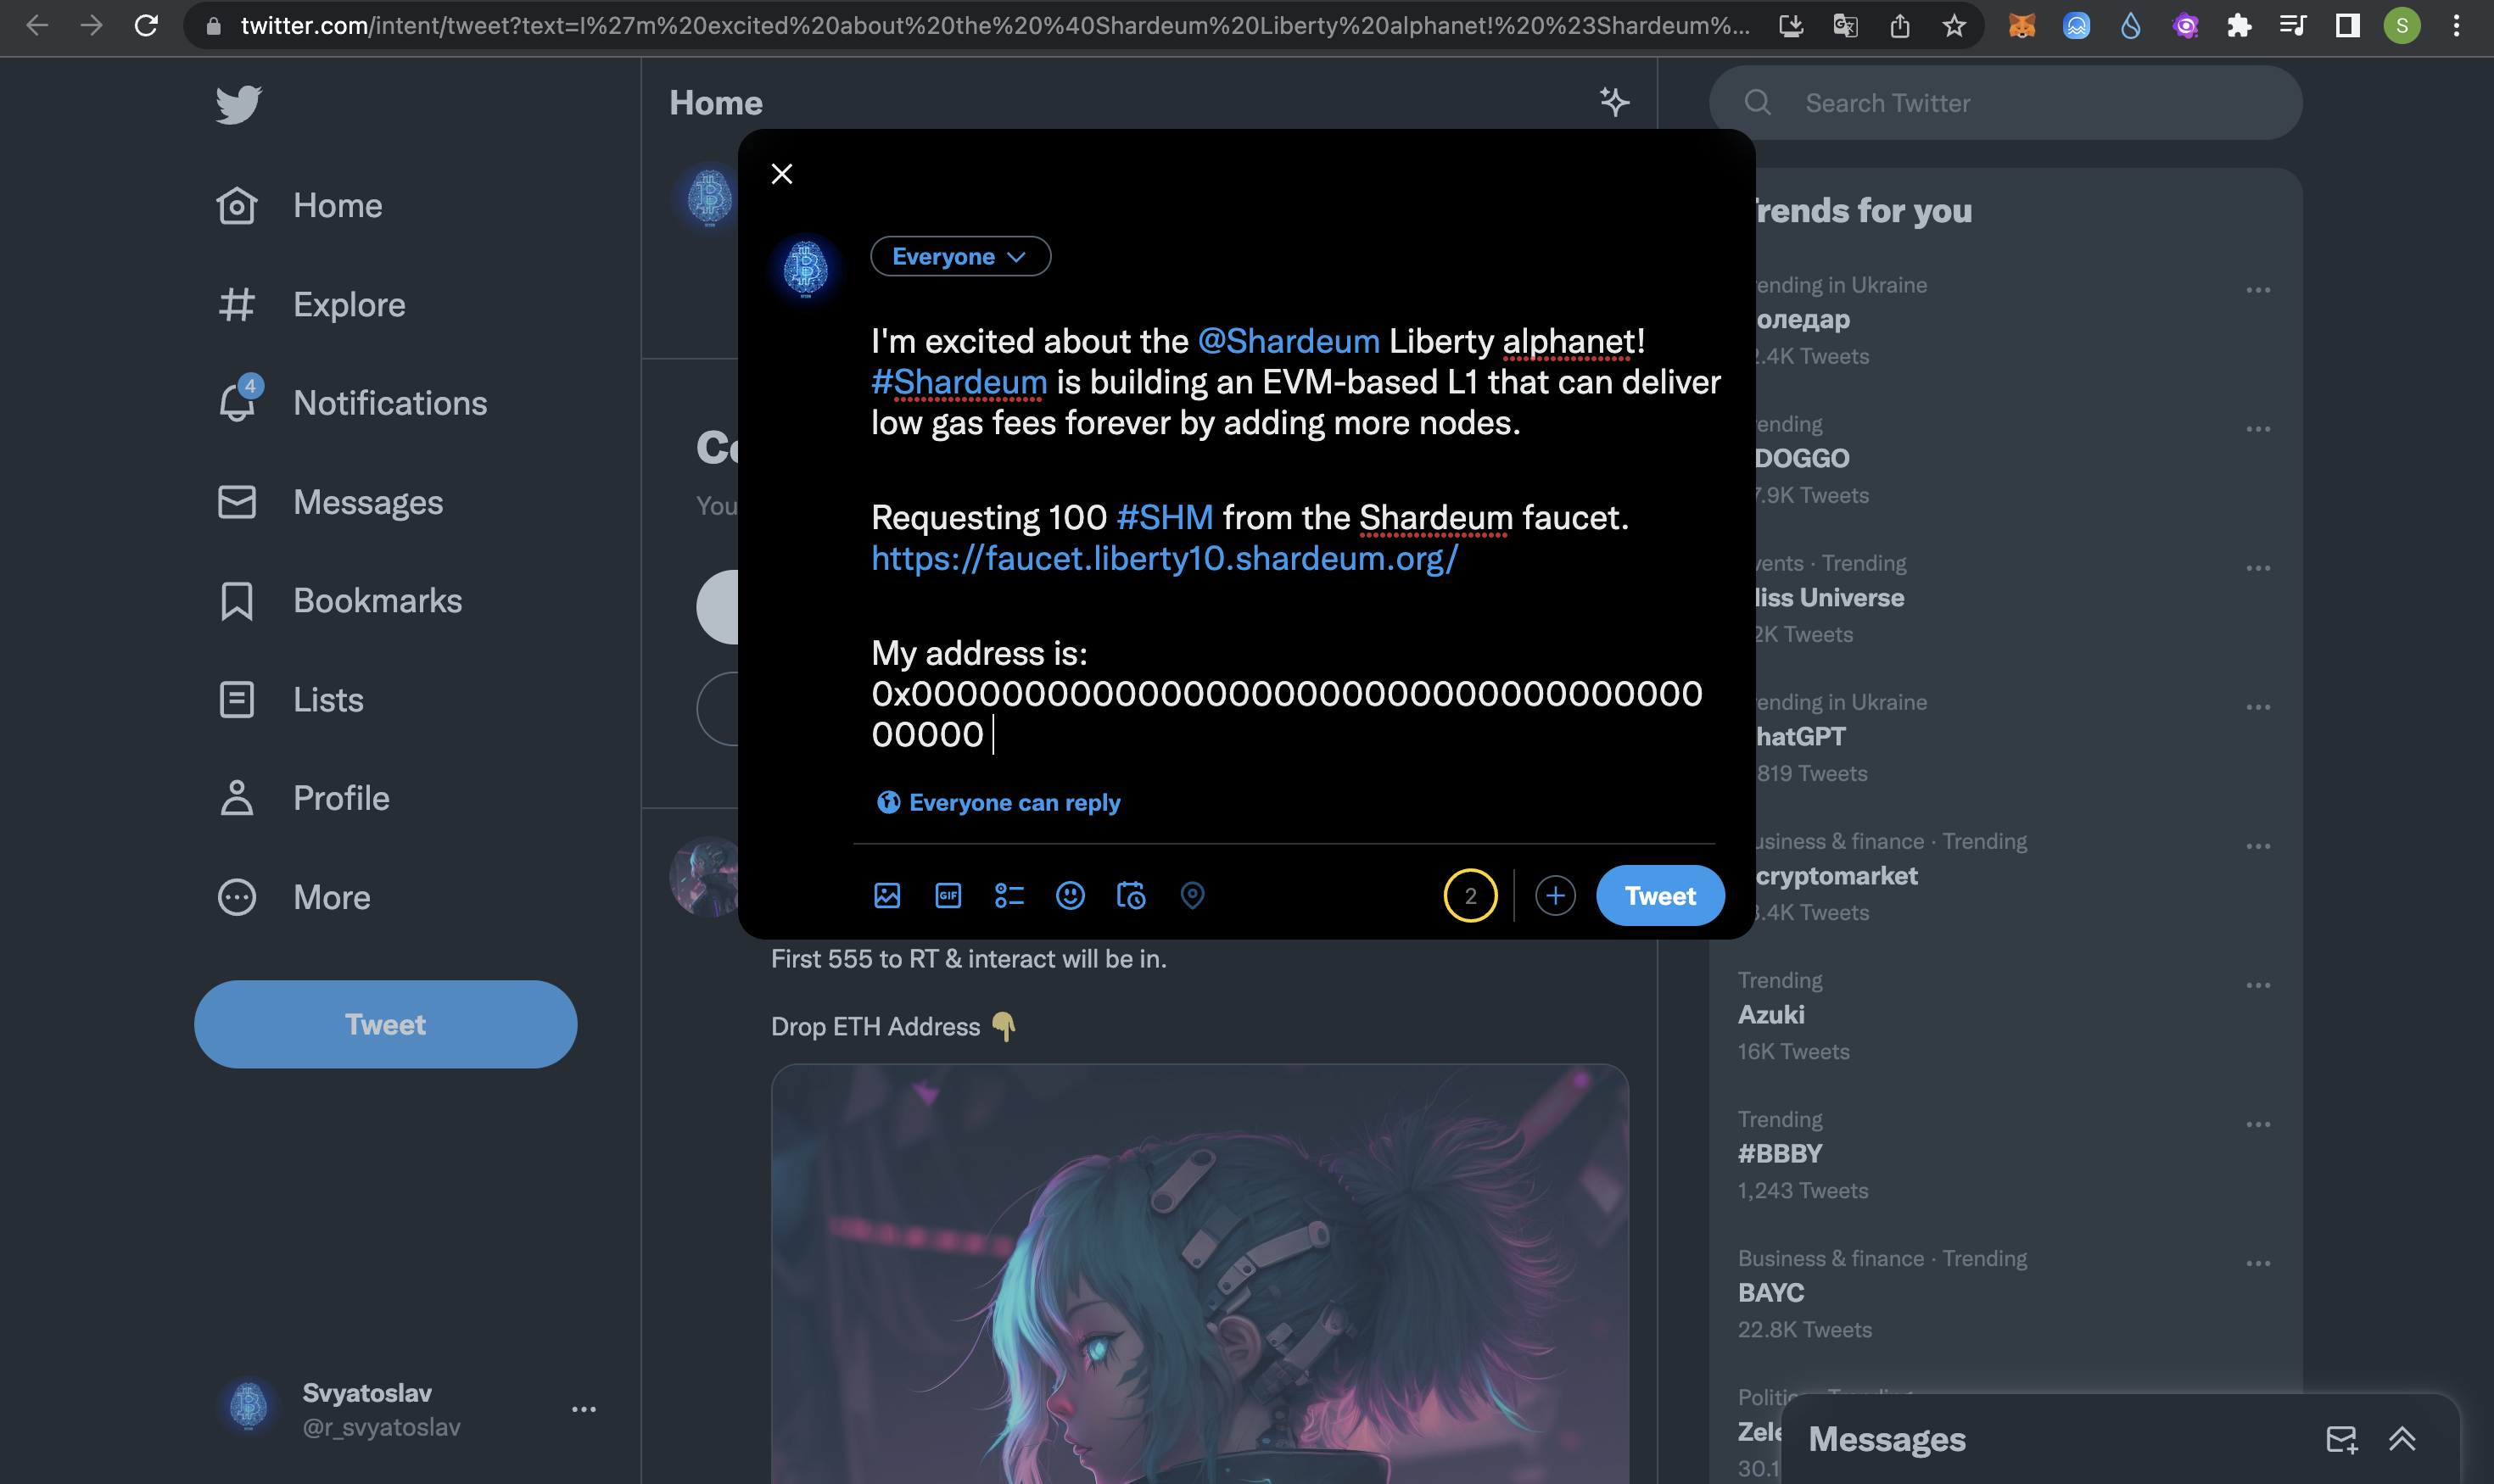Open options dots for #BBBY trend
Image resolution: width=2494 pixels, height=1484 pixels.
pyautogui.click(x=2258, y=1124)
